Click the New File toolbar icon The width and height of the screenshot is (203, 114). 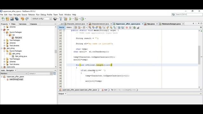(3, 19)
